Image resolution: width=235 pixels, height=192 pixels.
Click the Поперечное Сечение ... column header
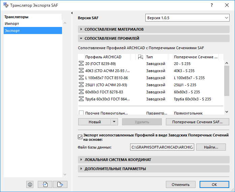[196, 57]
